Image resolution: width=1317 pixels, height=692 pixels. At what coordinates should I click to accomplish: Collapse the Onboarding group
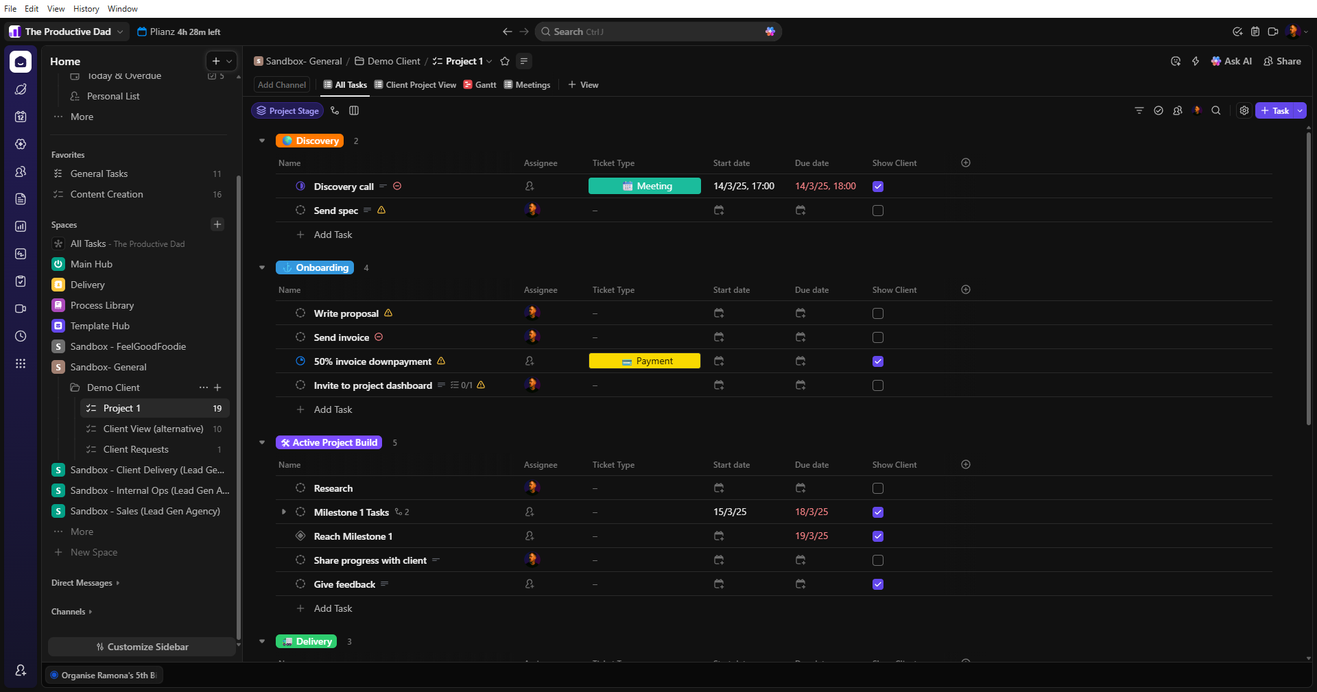(x=262, y=267)
